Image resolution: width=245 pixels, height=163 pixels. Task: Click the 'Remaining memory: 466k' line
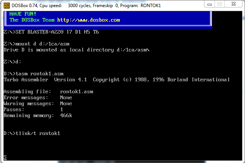coord(38,115)
